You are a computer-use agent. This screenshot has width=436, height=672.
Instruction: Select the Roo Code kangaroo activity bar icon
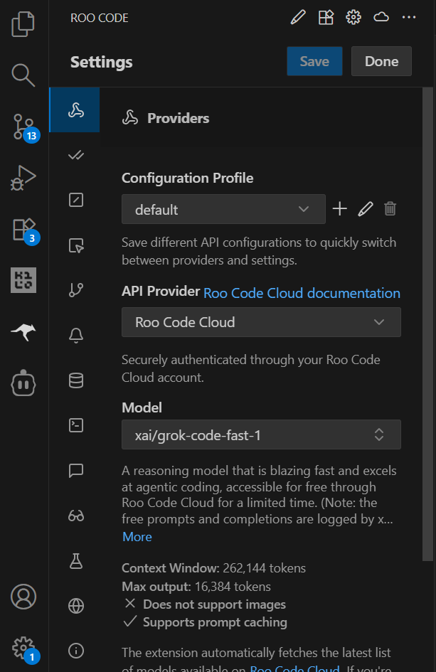pos(23,331)
